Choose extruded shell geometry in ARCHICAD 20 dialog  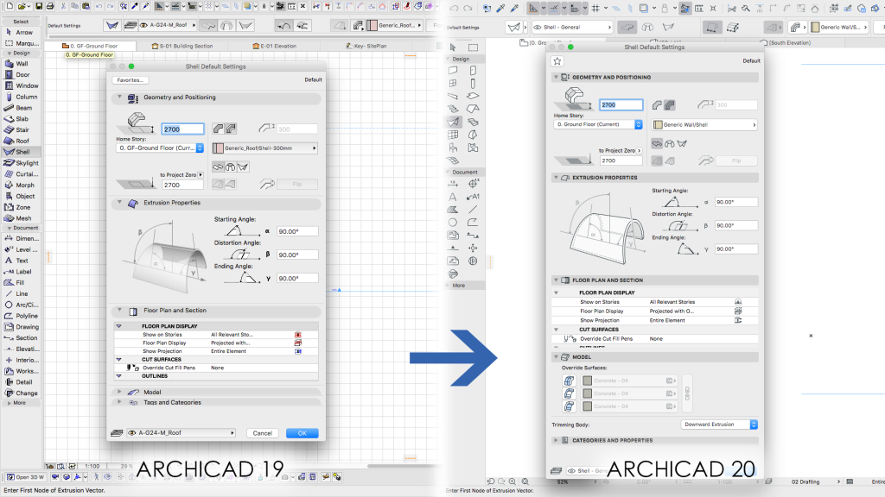pos(657,144)
